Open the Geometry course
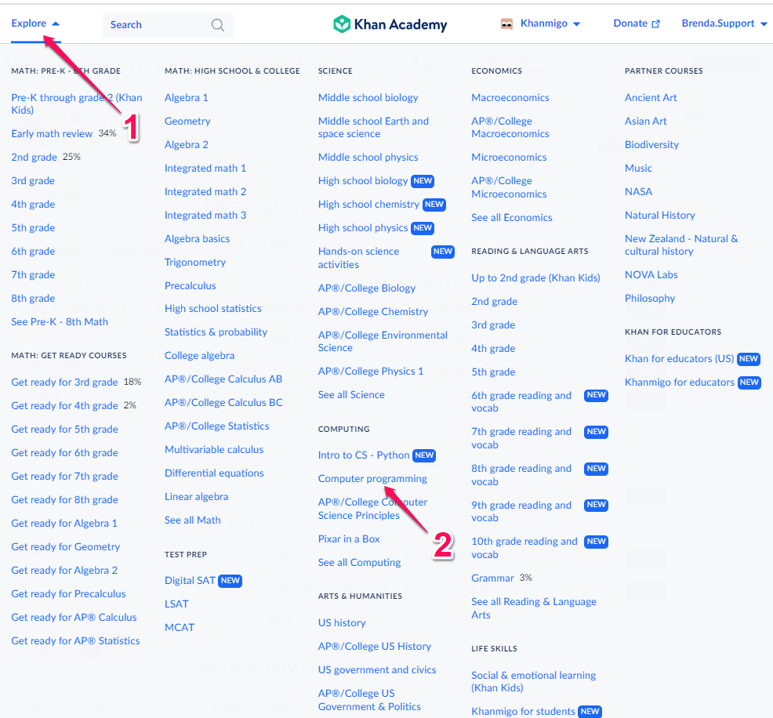The width and height of the screenshot is (773, 718). [x=187, y=121]
